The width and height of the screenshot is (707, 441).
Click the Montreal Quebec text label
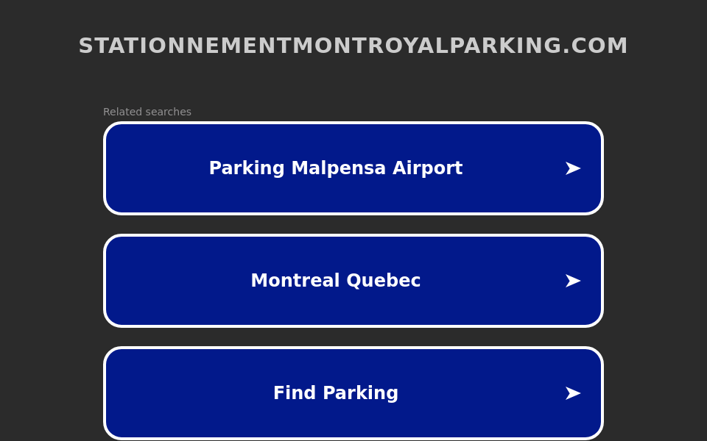coord(336,281)
